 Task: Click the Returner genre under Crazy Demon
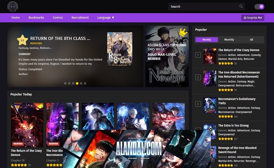click(x=249, y=59)
